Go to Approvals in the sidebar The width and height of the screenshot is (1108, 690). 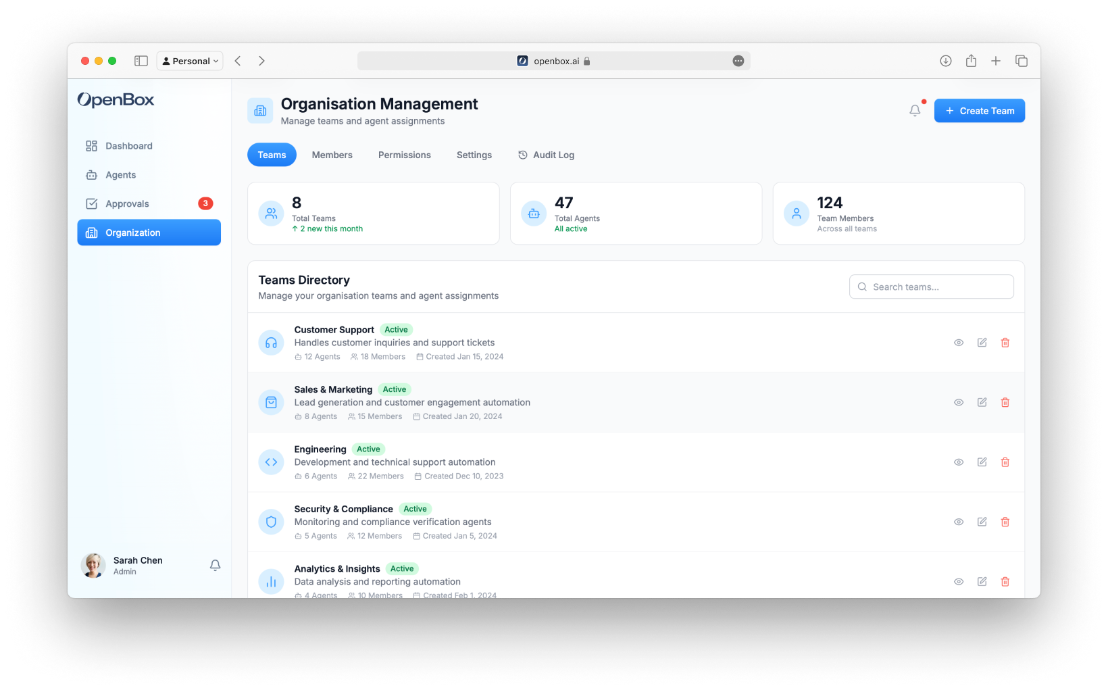(127, 203)
